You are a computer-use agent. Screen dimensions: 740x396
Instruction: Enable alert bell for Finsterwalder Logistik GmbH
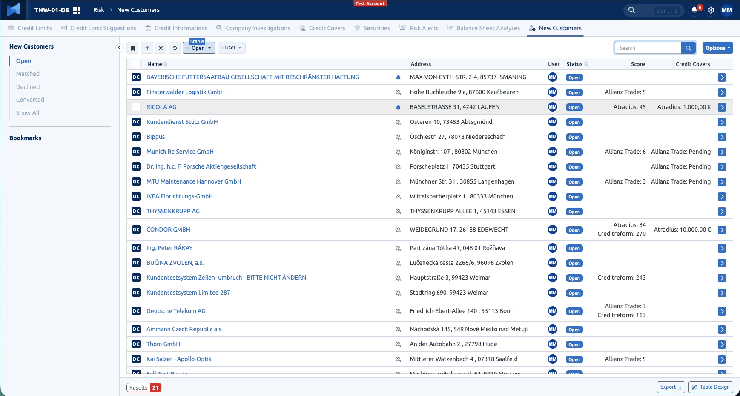398,92
